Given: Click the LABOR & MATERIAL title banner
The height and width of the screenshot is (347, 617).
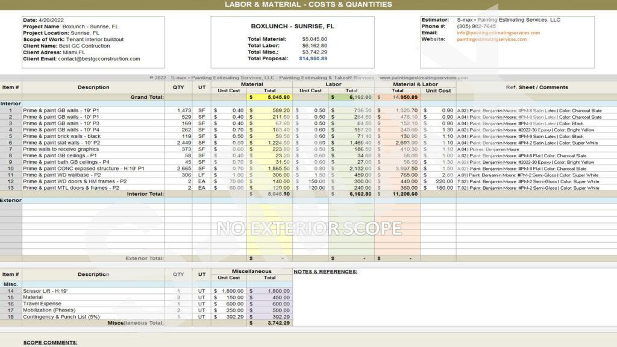Looking at the screenshot, I should coord(308,4).
